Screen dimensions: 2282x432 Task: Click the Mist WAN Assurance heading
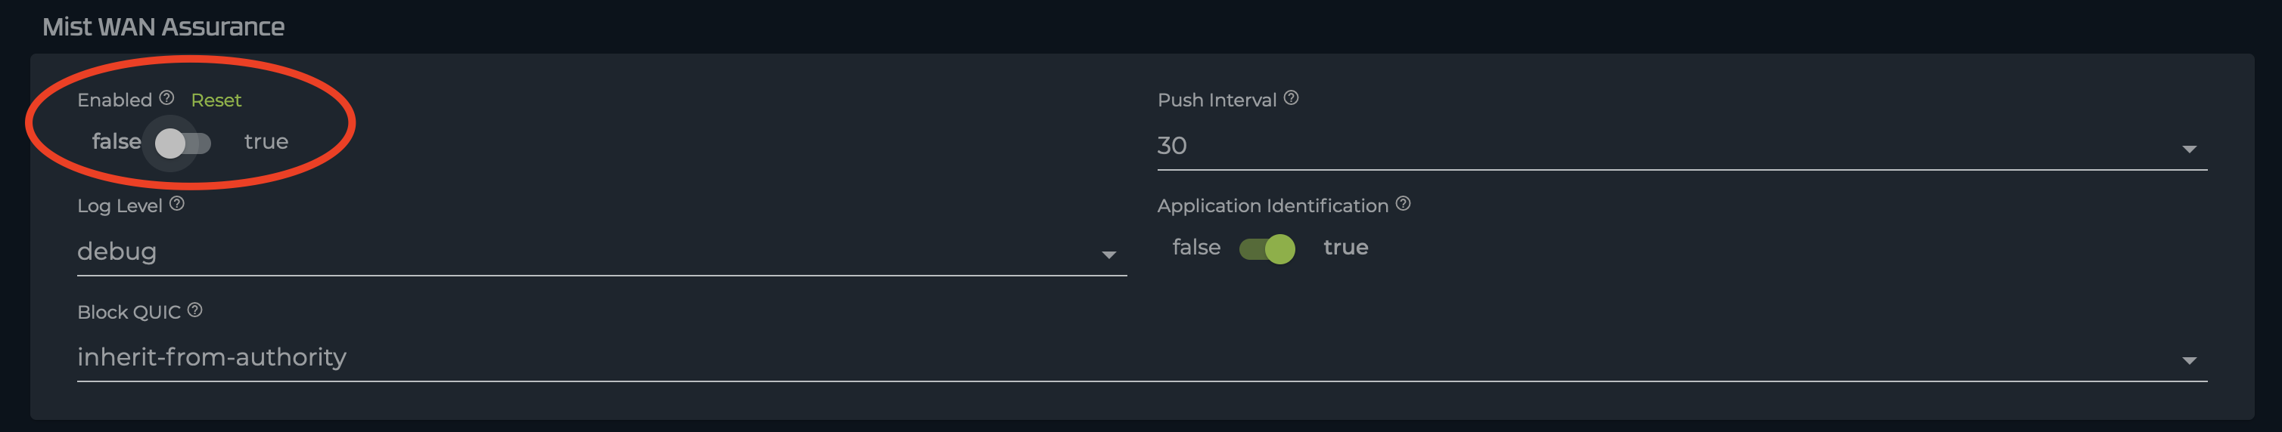pyautogui.click(x=163, y=27)
